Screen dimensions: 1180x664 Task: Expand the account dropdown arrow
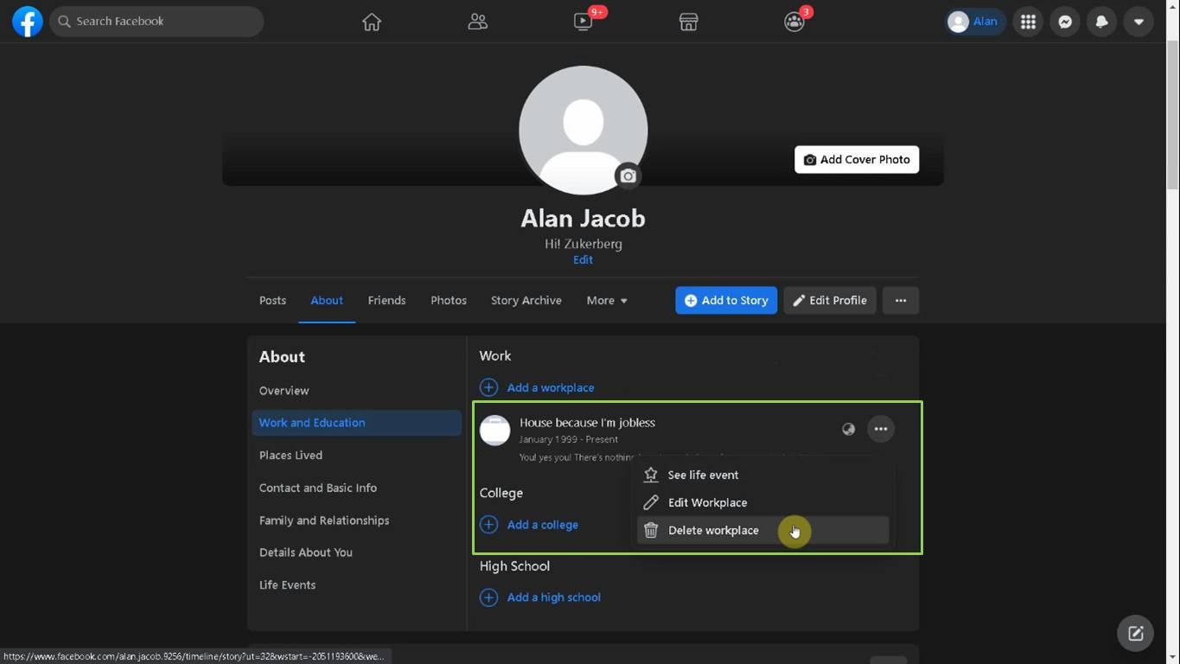click(1139, 22)
